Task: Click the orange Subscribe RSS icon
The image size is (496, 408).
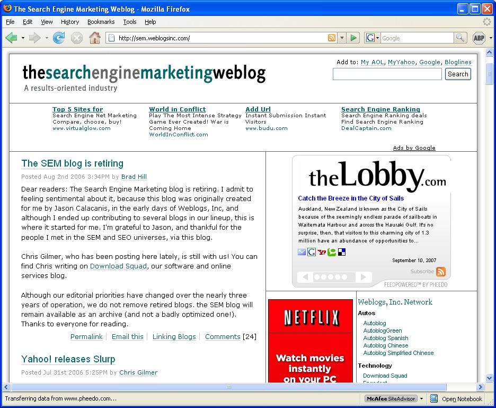Action: click(441, 272)
